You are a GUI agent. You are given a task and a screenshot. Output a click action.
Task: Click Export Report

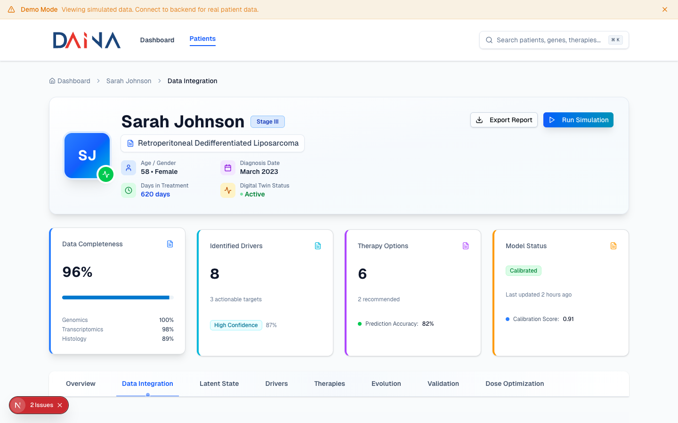[x=504, y=120]
